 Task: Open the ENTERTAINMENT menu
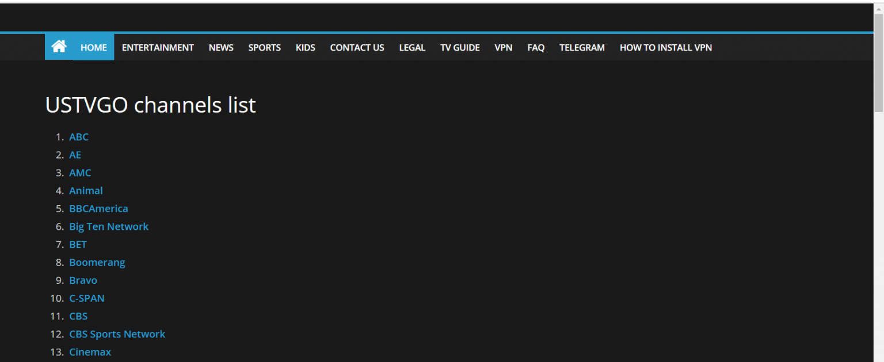(158, 47)
